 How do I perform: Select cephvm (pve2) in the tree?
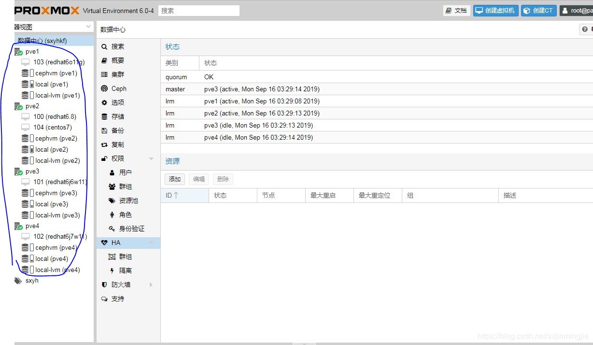[x=56, y=139]
